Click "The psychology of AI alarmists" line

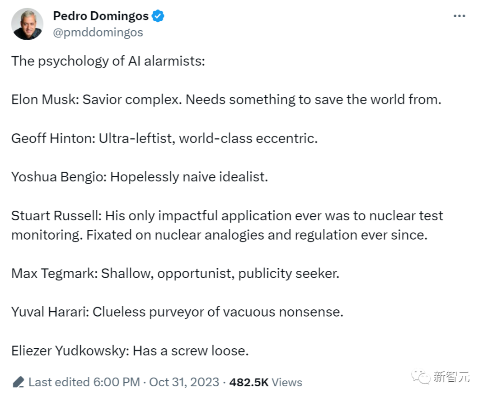click(108, 61)
